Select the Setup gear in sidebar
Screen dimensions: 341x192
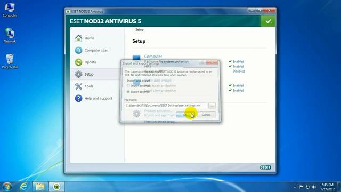coord(78,74)
